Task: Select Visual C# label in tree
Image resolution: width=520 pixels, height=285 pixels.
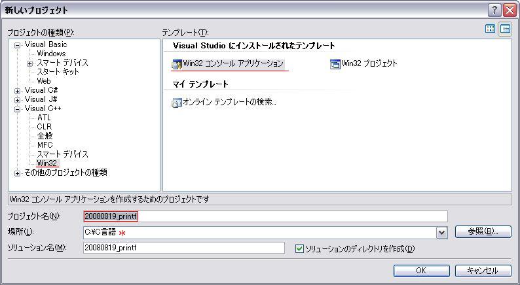Action: (41, 90)
